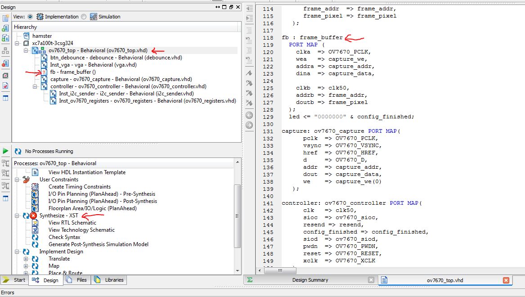Click the Processes panel vertical scrollbar
Viewport: 525px width, 297px height.
[x=238, y=216]
